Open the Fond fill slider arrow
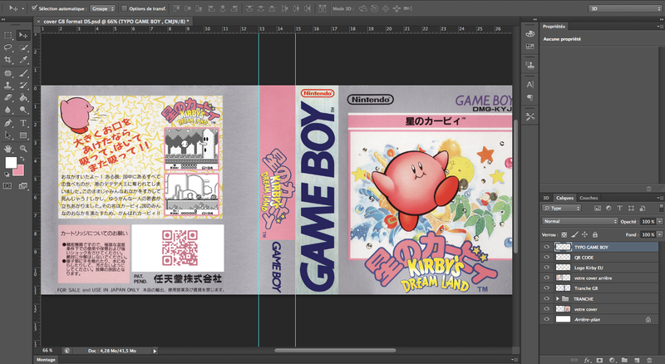 point(659,234)
